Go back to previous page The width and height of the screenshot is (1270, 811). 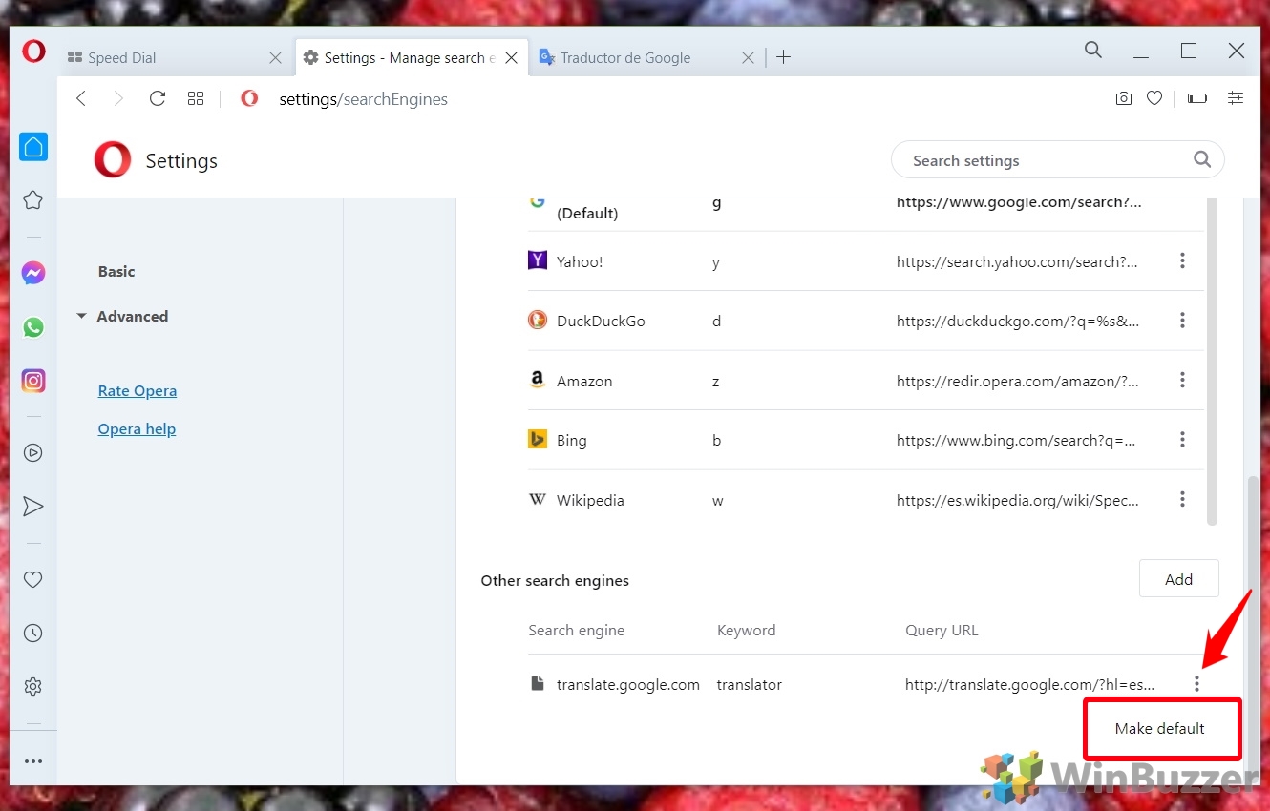pos(81,98)
